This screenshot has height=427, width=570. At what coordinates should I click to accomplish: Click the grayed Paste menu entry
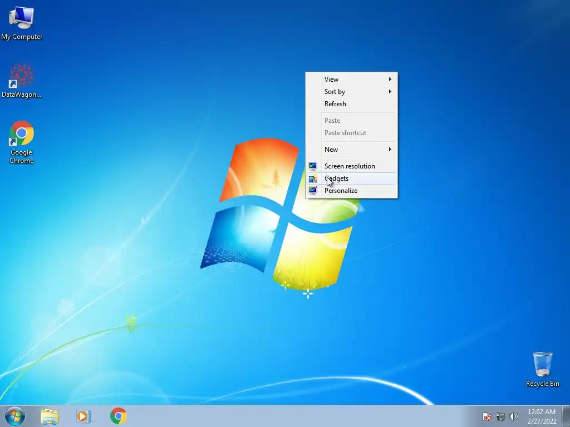351,121
